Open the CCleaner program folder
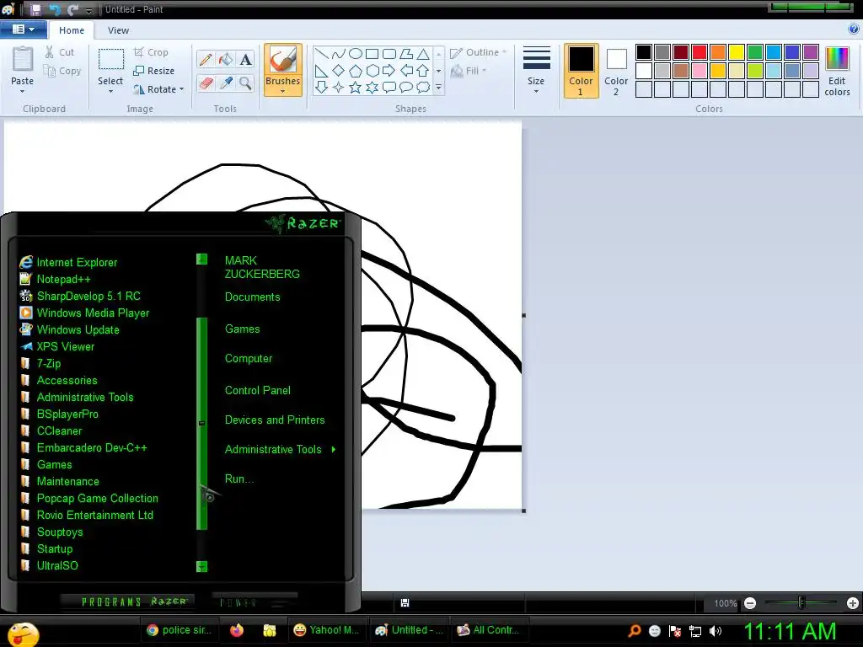 pos(51,430)
